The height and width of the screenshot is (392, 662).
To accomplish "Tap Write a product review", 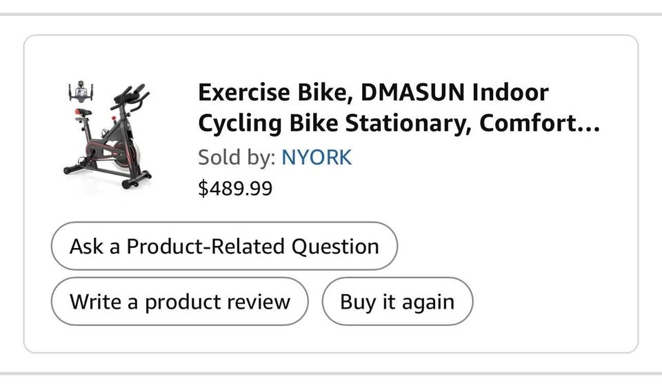I will [180, 302].
